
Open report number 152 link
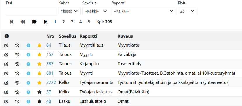(50, 54)
